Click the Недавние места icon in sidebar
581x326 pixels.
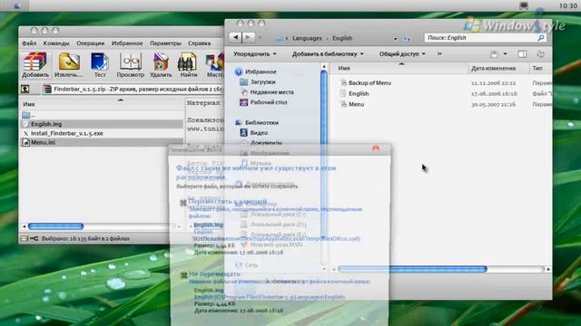pyautogui.click(x=243, y=92)
